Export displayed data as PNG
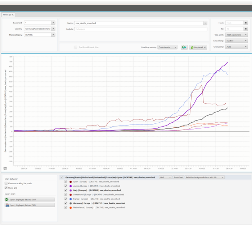The image size is (252, 226). tap(30, 205)
